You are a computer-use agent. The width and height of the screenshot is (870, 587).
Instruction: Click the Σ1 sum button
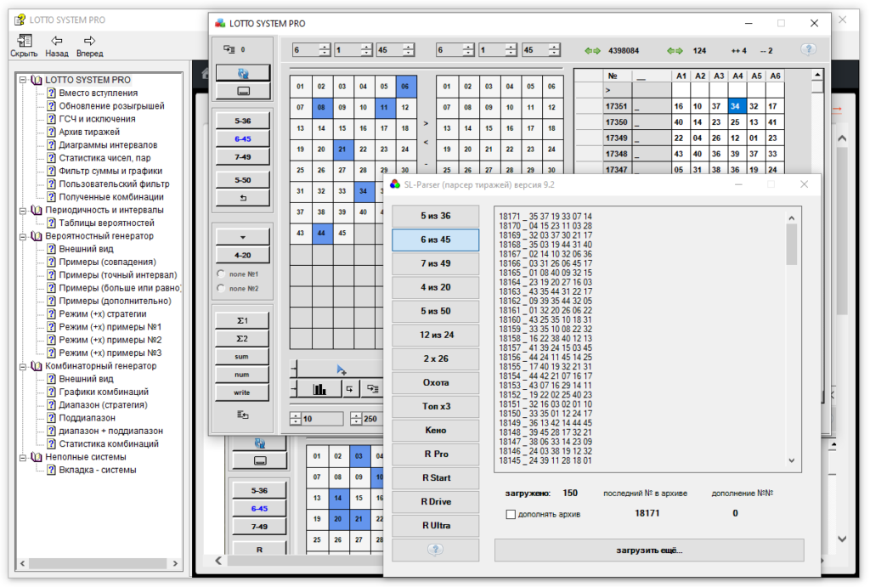tap(242, 321)
